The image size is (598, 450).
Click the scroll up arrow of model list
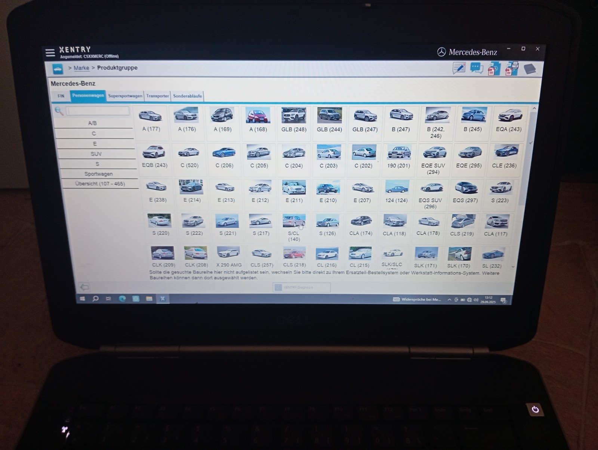pyautogui.click(x=534, y=108)
